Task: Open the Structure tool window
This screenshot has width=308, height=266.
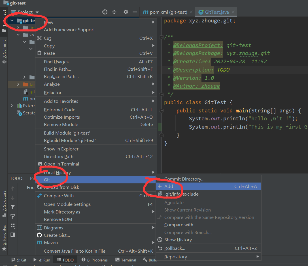Action: coord(4,204)
